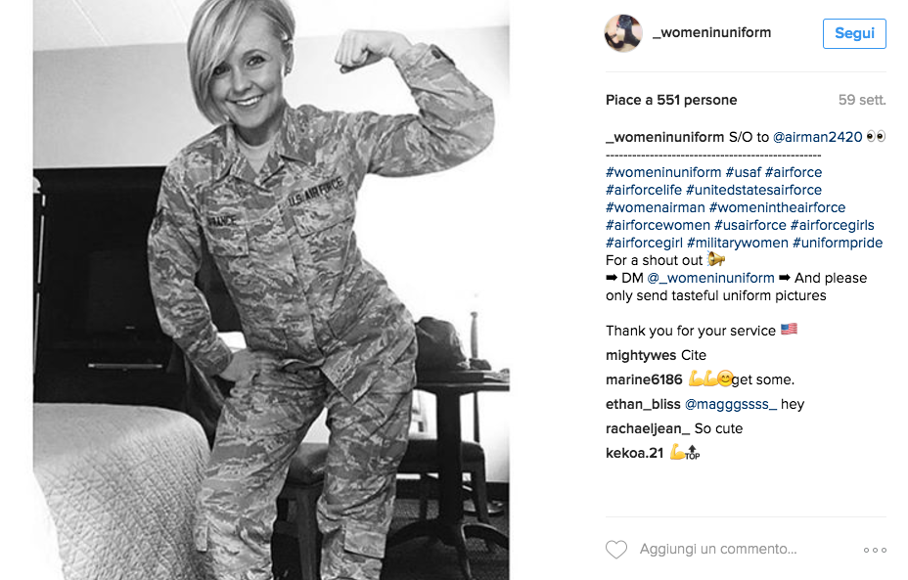Open commenter kekoa.21 profile

(635, 453)
